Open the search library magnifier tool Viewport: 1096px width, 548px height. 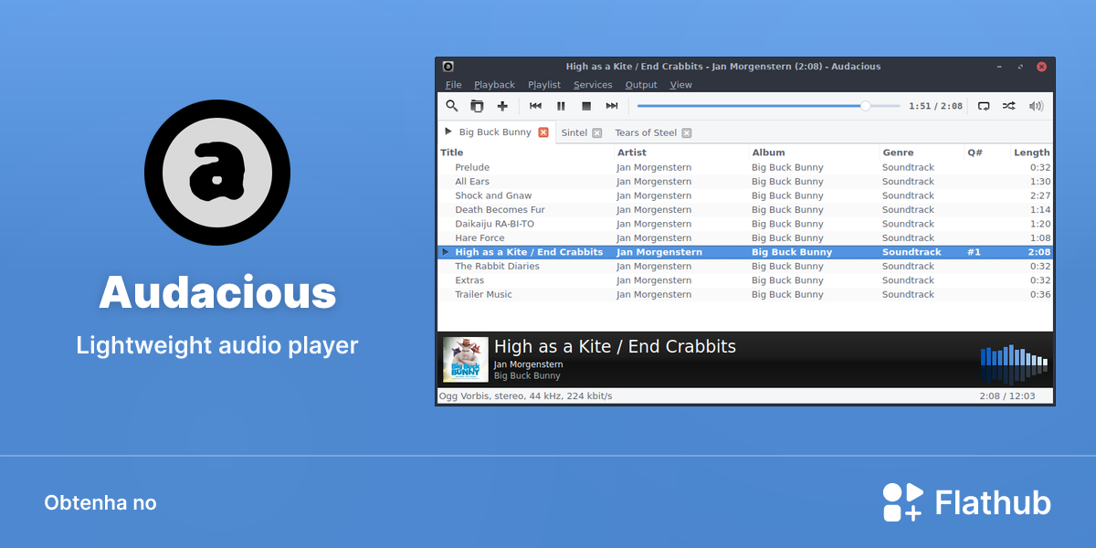[x=451, y=106]
